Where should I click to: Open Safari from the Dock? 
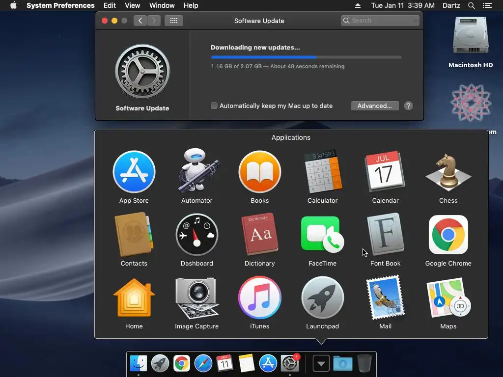pyautogui.click(x=203, y=364)
